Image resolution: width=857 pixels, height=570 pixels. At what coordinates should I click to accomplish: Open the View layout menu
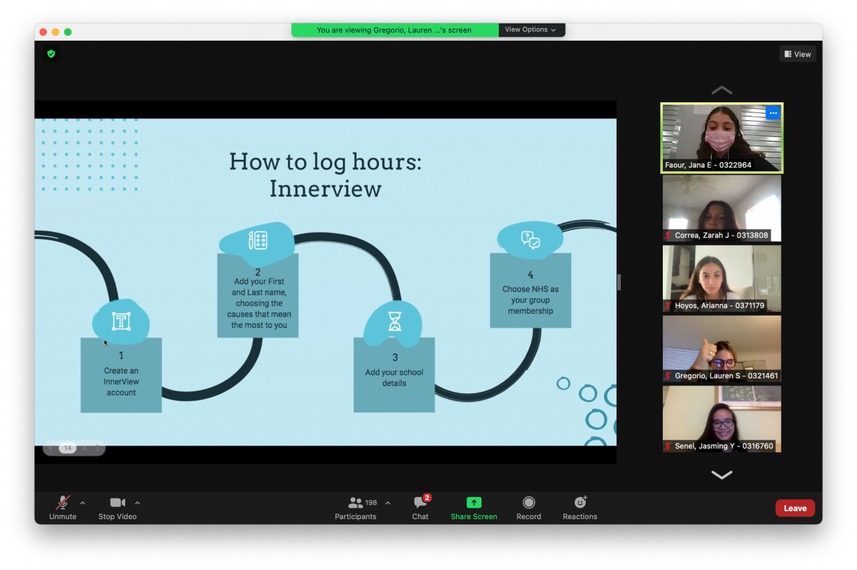click(x=797, y=54)
